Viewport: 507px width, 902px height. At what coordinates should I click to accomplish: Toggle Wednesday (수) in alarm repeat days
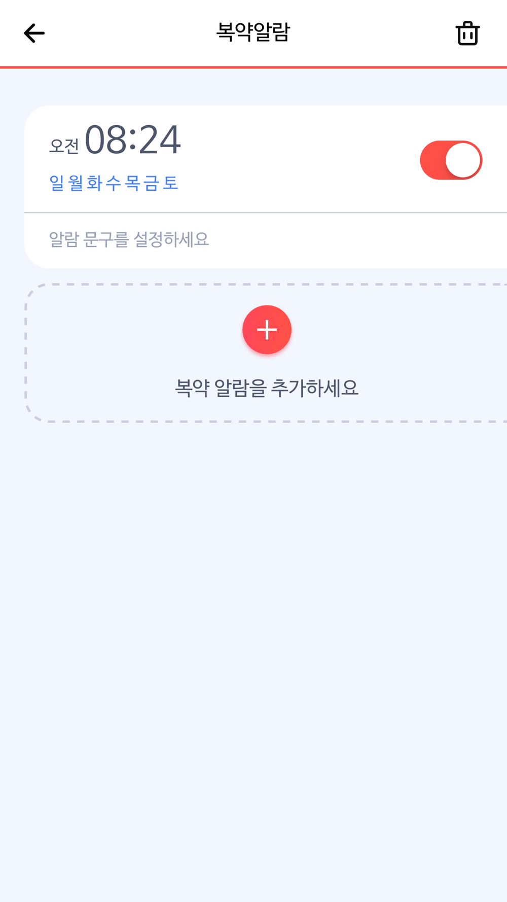point(114,183)
